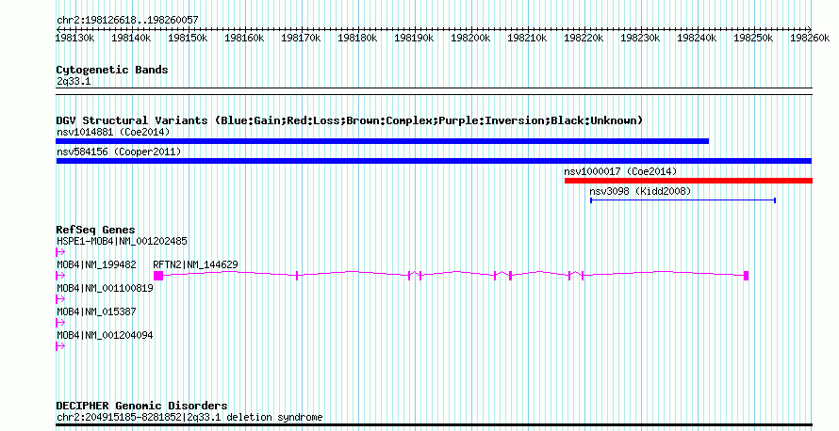Click the 198250k ruler tick label
The image size is (839, 431).
pos(753,38)
